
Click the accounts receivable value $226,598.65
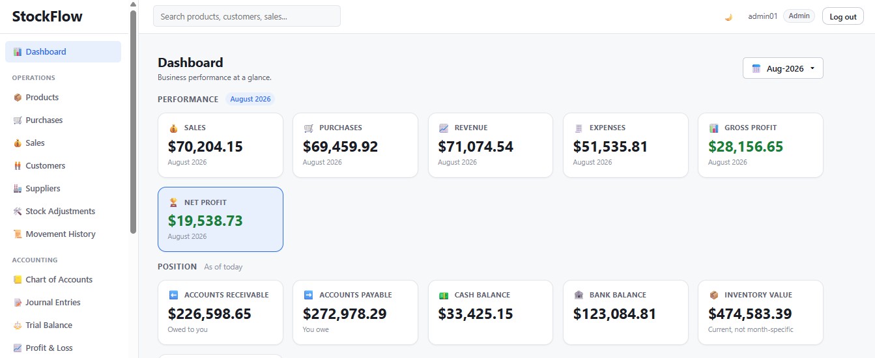(210, 314)
